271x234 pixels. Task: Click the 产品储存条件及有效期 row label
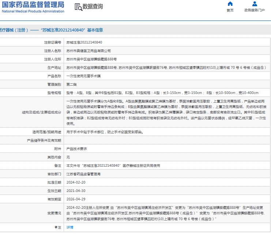[44, 140]
